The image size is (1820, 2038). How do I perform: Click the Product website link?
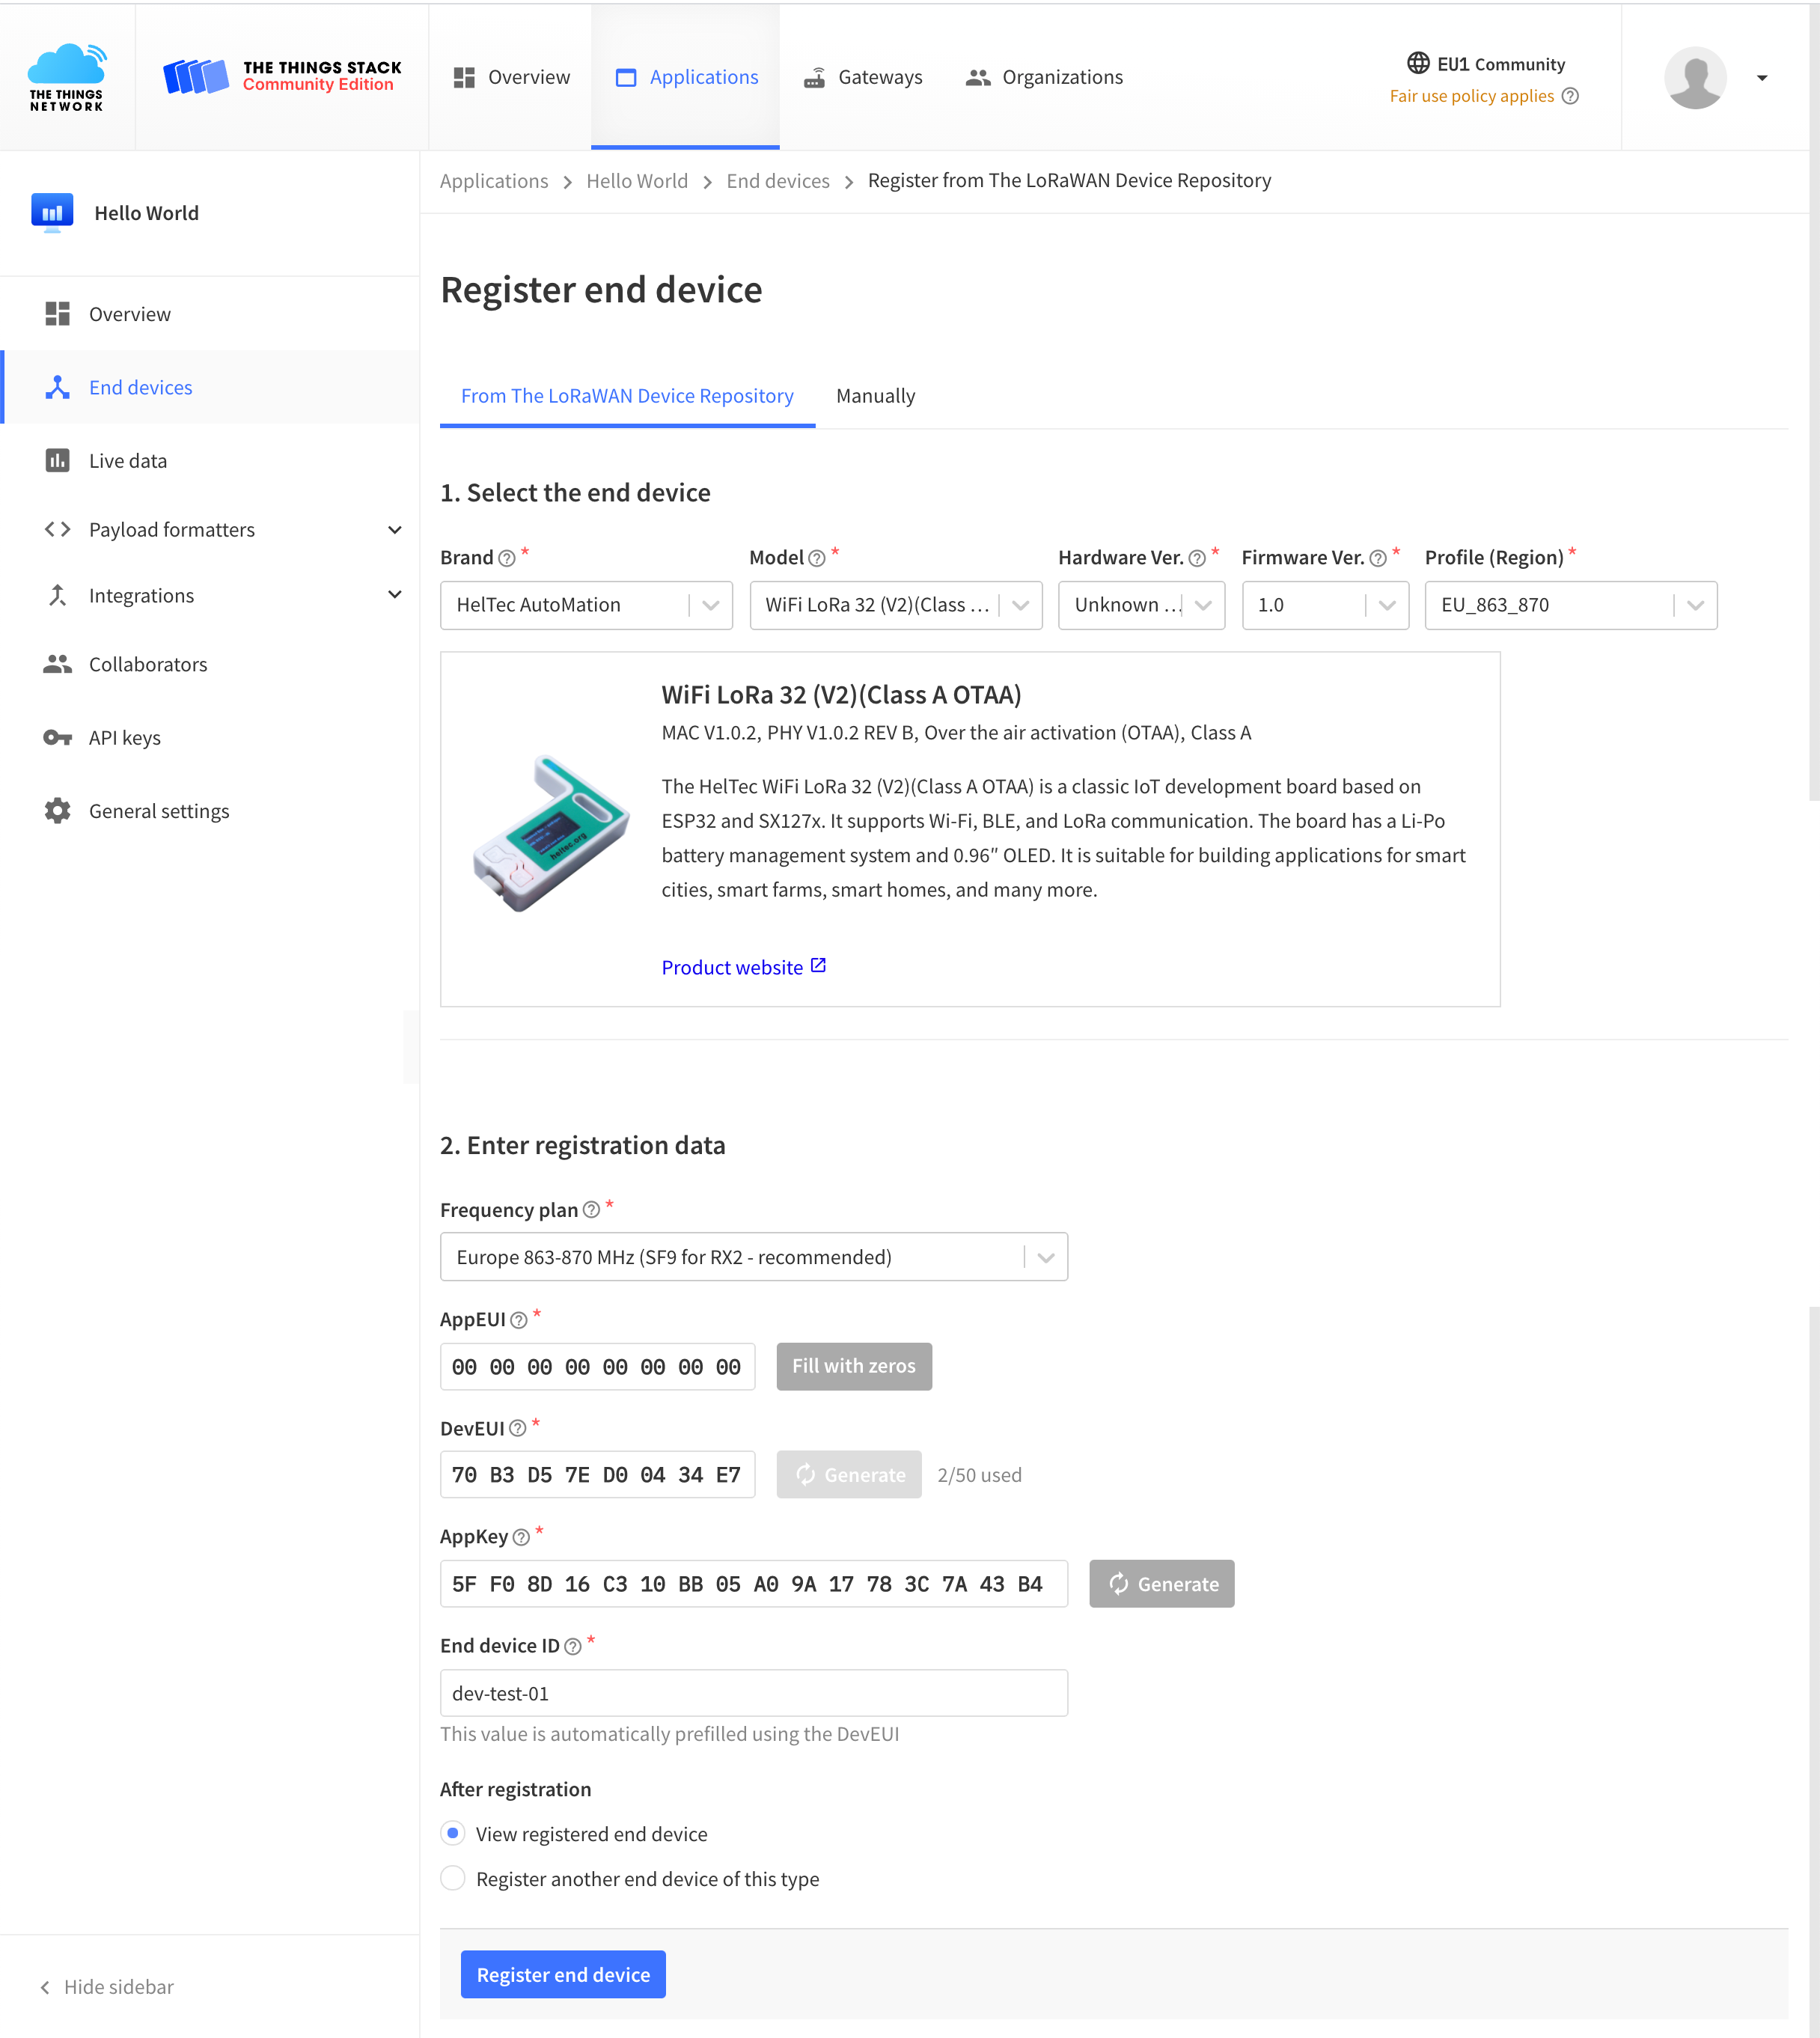(743, 965)
